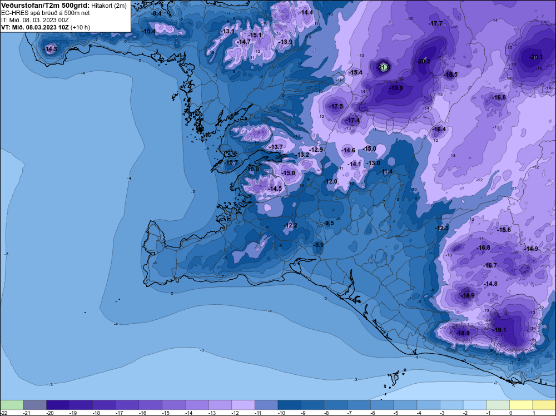Click the valid time "VT: Mið. 08.03.2023 10Z"
556x416 pixels.
click(x=34, y=27)
